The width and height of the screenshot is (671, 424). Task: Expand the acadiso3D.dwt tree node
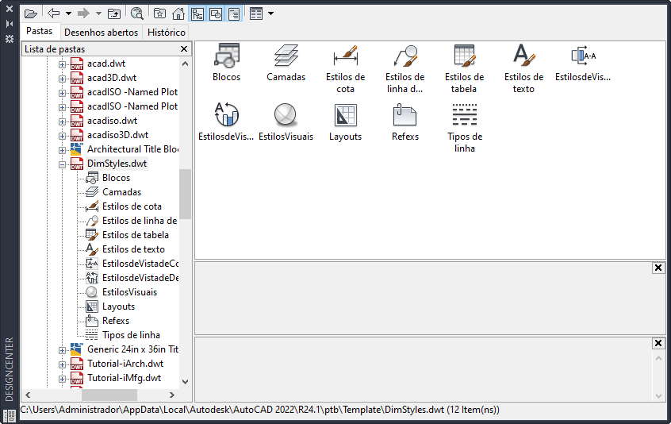[62, 137]
